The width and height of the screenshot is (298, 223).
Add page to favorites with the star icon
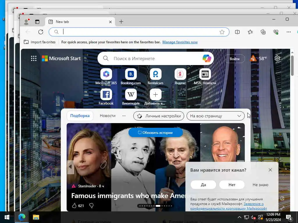coord(222,32)
